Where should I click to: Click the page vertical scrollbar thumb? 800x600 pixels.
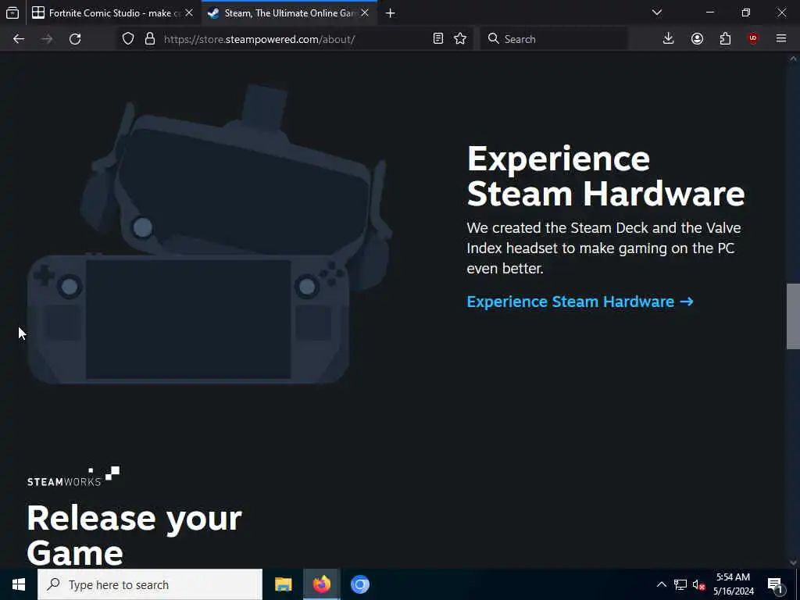coord(793,316)
